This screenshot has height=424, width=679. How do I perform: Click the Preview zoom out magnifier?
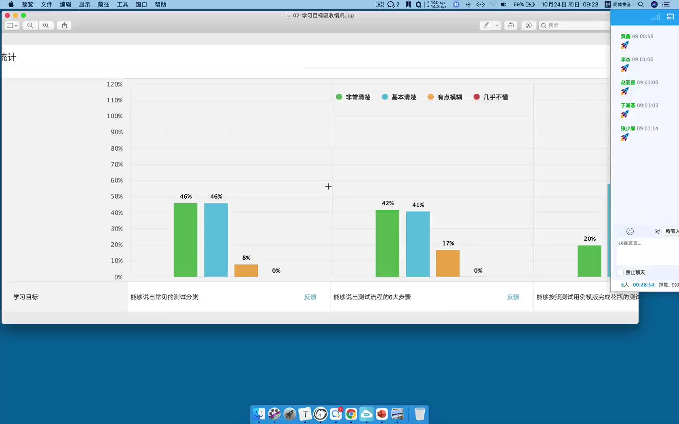(x=30, y=25)
